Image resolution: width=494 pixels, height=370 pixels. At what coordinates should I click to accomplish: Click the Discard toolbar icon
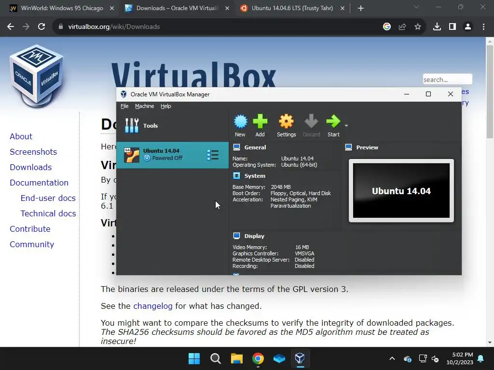(x=311, y=122)
